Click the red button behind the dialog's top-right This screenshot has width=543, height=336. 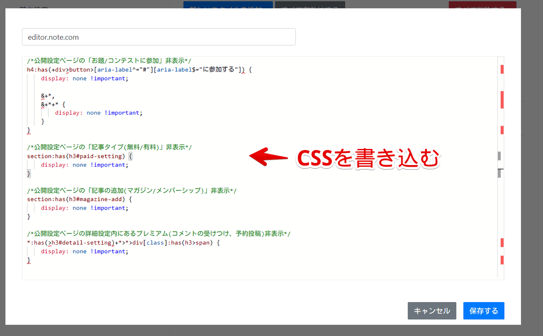pyautogui.click(x=482, y=5)
